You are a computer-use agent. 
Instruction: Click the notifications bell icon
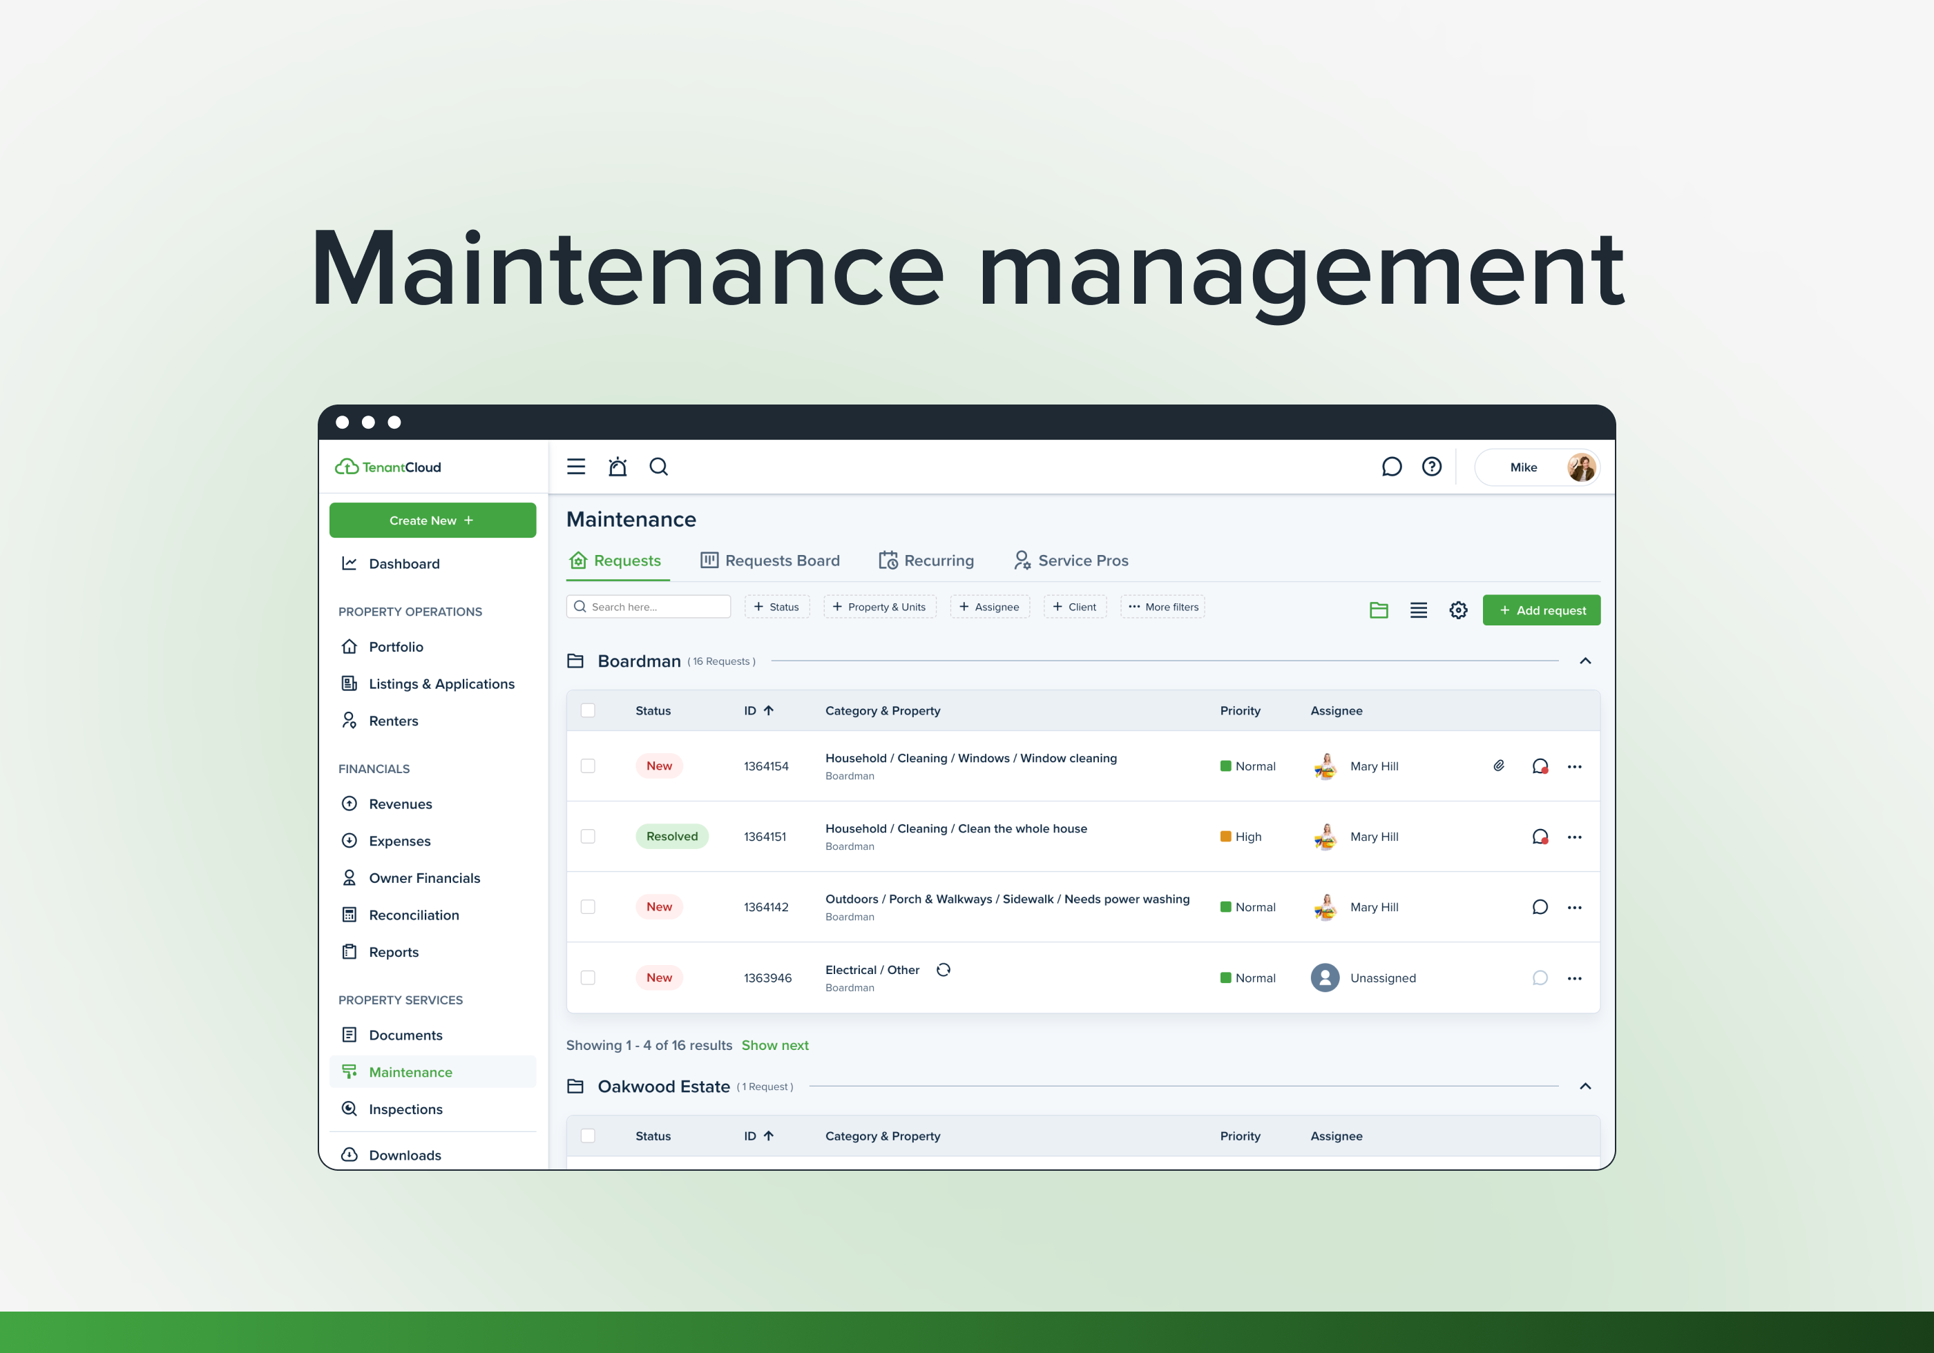(617, 467)
